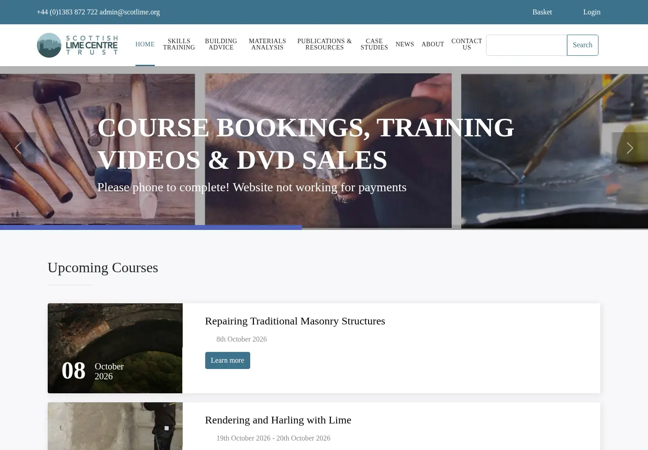
Task: Open the About page
Action: 433,44
